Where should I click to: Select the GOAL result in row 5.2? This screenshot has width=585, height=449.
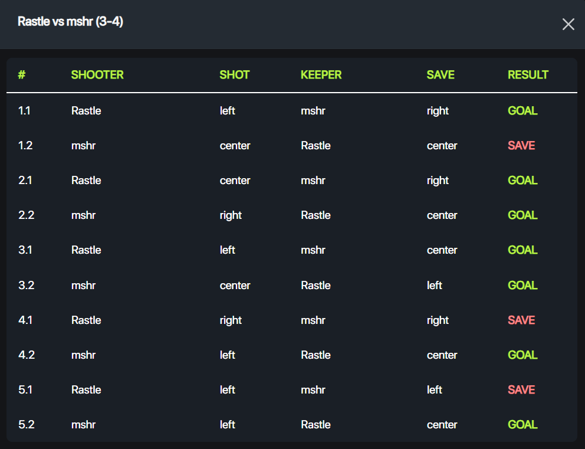(522, 425)
